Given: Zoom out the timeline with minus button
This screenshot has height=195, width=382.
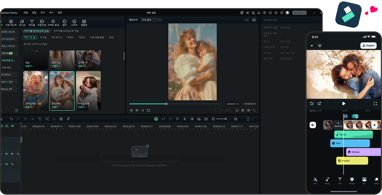Looking at the screenshot, I should tap(213, 119).
